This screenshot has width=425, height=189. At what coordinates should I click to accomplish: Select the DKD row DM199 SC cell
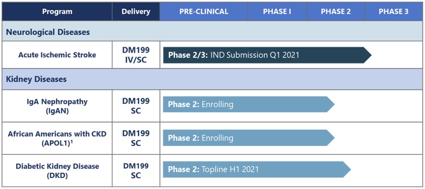coord(136,171)
